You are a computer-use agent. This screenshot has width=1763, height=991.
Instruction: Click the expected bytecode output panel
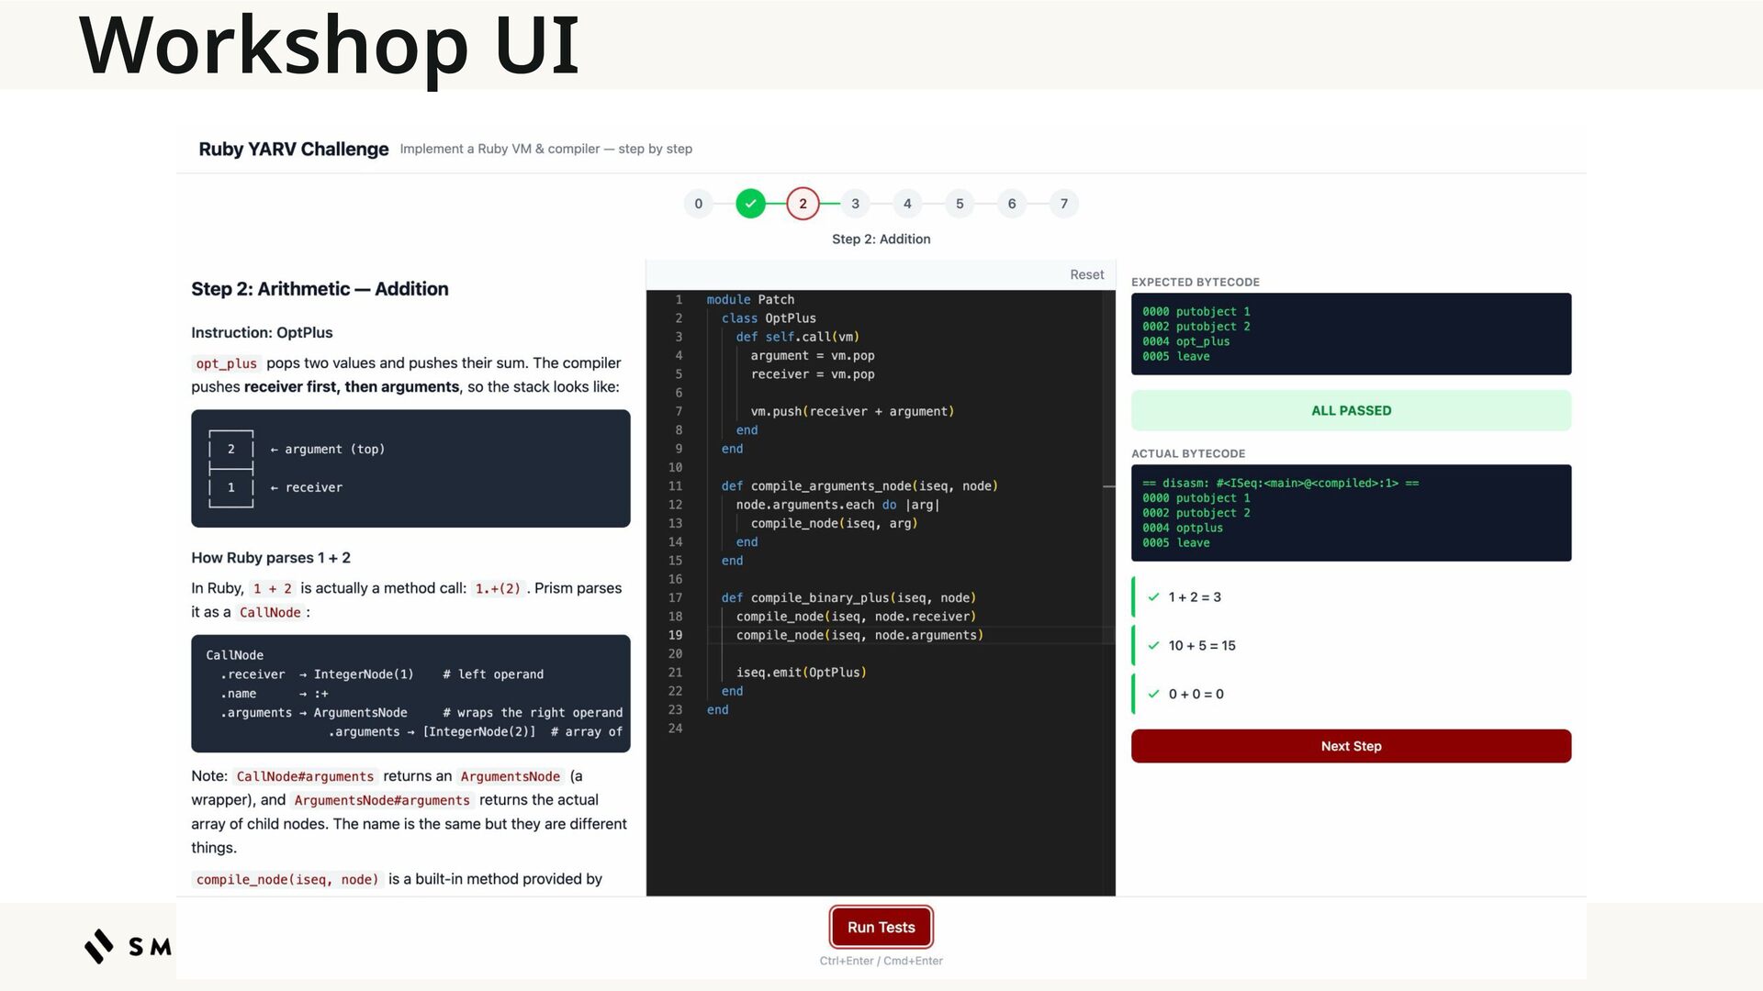1351,334
